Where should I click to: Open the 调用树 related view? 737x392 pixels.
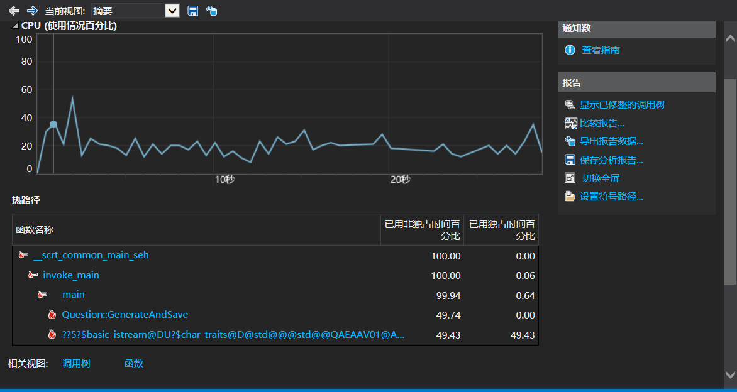click(76, 363)
